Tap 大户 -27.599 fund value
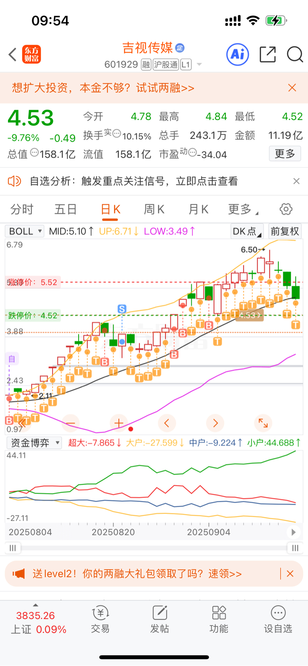308x666 pixels. [155, 443]
